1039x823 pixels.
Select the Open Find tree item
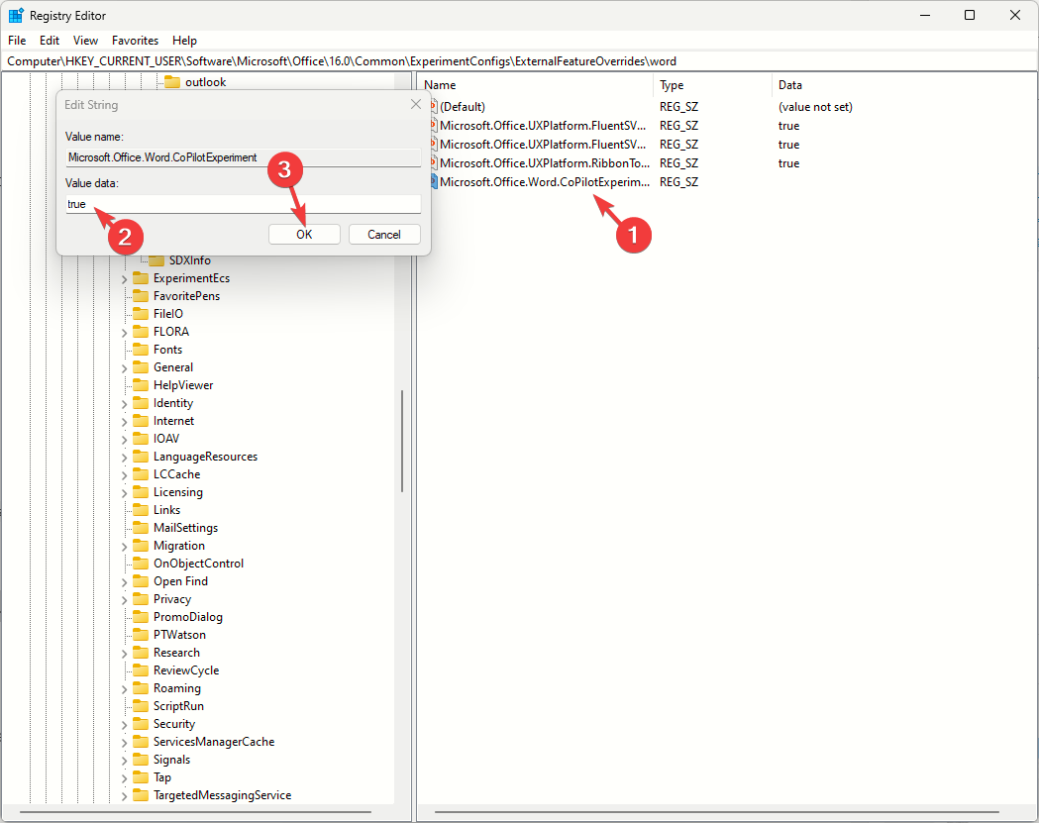[x=180, y=581]
